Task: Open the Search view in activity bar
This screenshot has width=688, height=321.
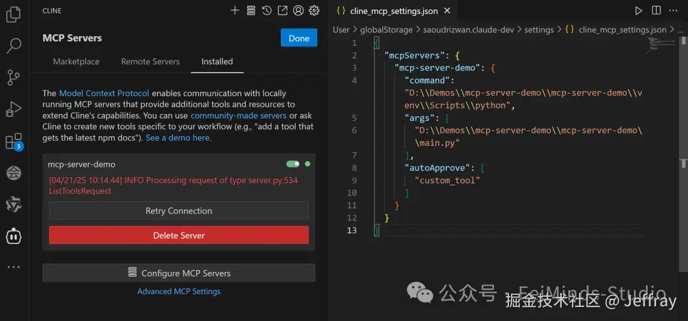Action: pyautogui.click(x=13, y=46)
